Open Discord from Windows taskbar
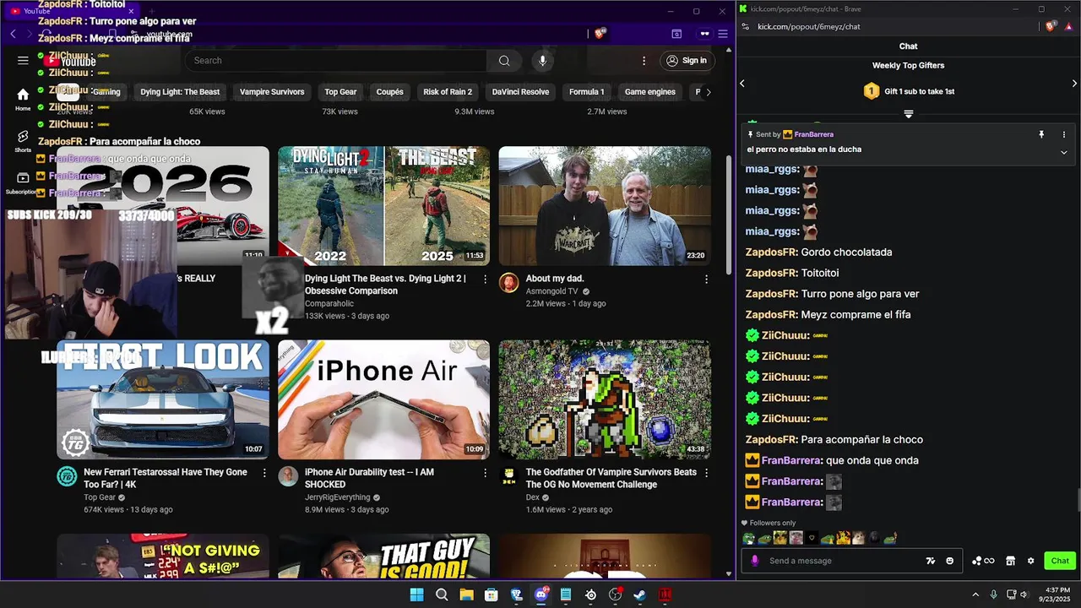This screenshot has width=1081, height=608. pyautogui.click(x=541, y=594)
